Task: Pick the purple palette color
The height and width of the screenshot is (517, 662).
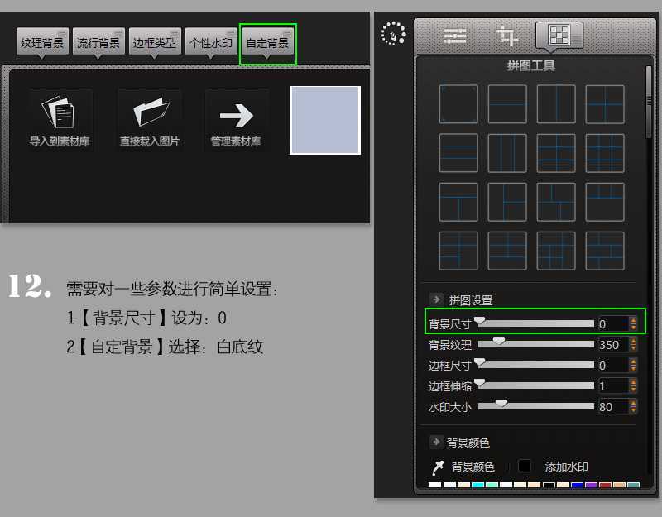Action: 591,485
